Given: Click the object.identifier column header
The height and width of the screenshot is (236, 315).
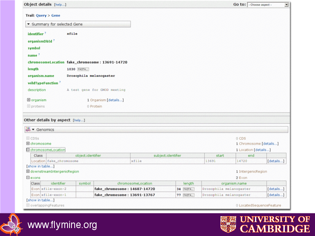Looking at the screenshot, I should coord(88,156).
